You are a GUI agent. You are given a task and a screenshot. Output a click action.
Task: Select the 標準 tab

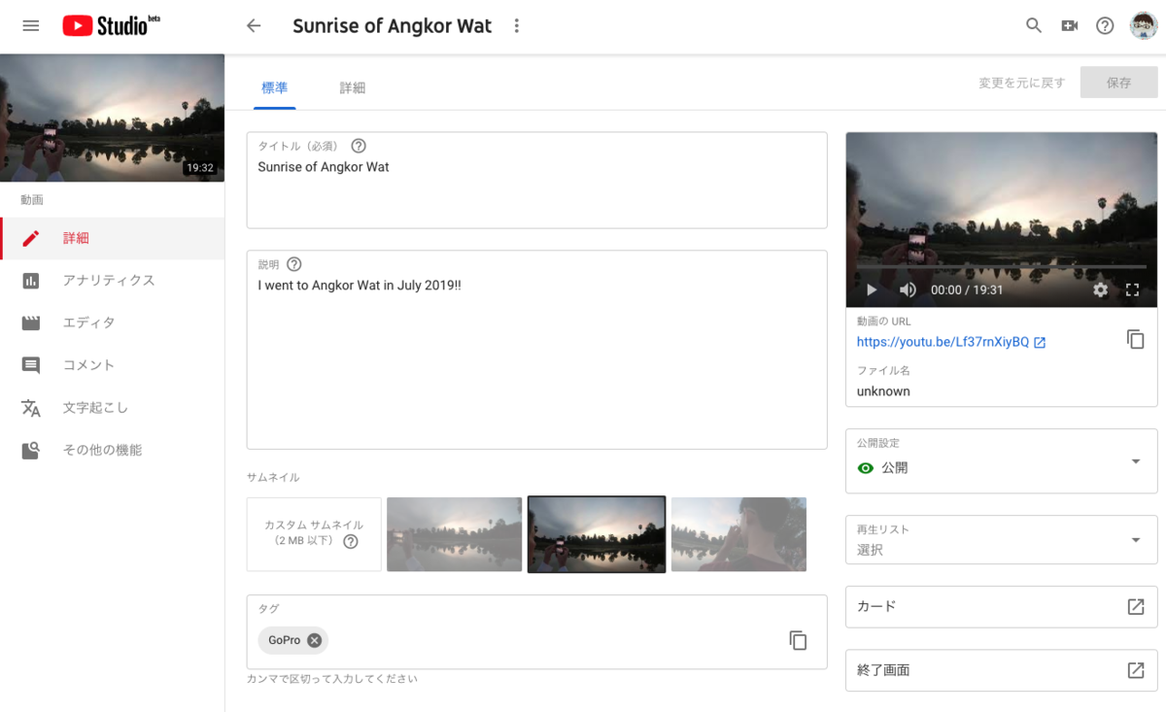point(275,86)
